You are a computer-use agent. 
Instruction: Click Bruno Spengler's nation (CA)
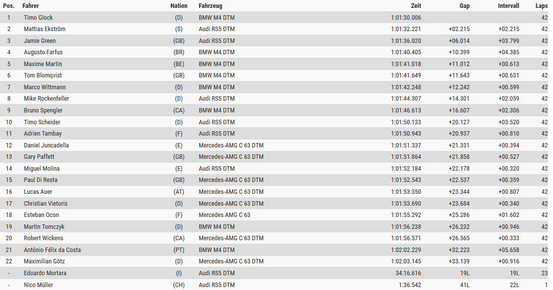tap(179, 110)
